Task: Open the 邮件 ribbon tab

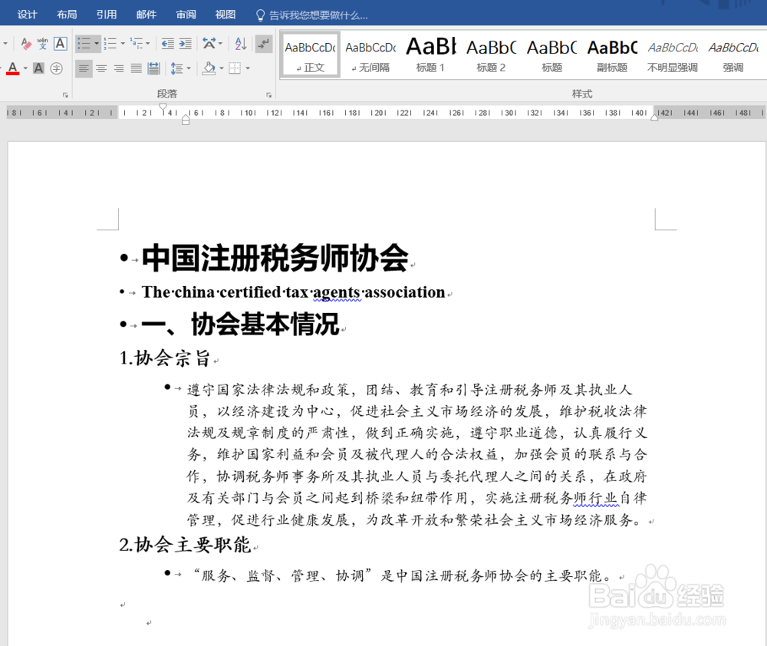Action: tap(146, 15)
